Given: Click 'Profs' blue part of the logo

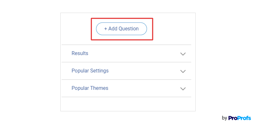Looking at the screenshot, I should click(244, 118).
